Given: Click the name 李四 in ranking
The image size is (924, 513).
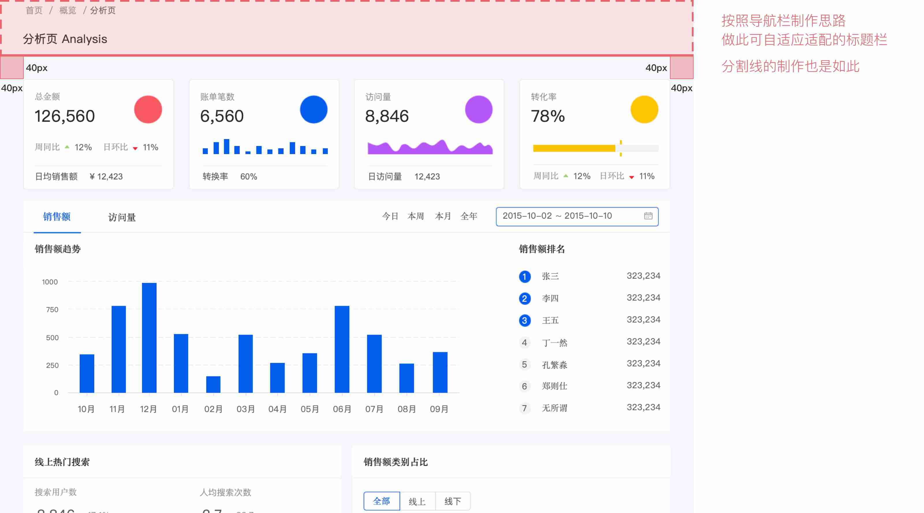Looking at the screenshot, I should [x=550, y=298].
